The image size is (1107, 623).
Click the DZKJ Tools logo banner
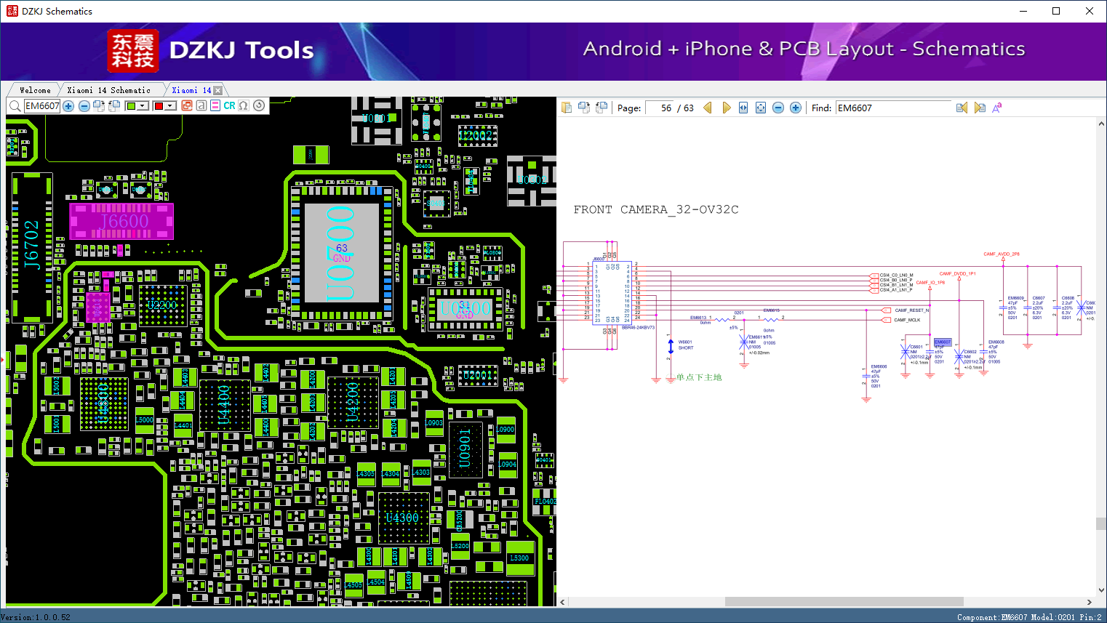(x=211, y=51)
